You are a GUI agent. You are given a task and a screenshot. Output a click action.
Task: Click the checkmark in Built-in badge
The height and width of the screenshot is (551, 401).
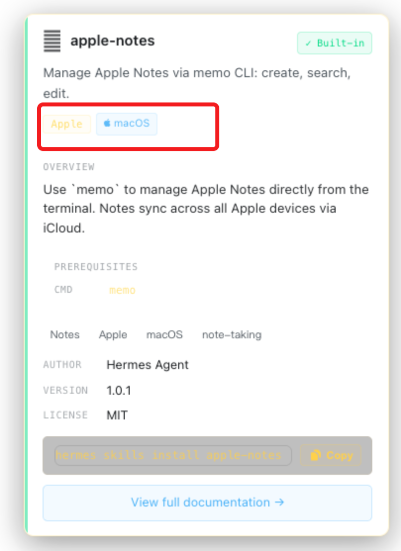[x=308, y=43]
